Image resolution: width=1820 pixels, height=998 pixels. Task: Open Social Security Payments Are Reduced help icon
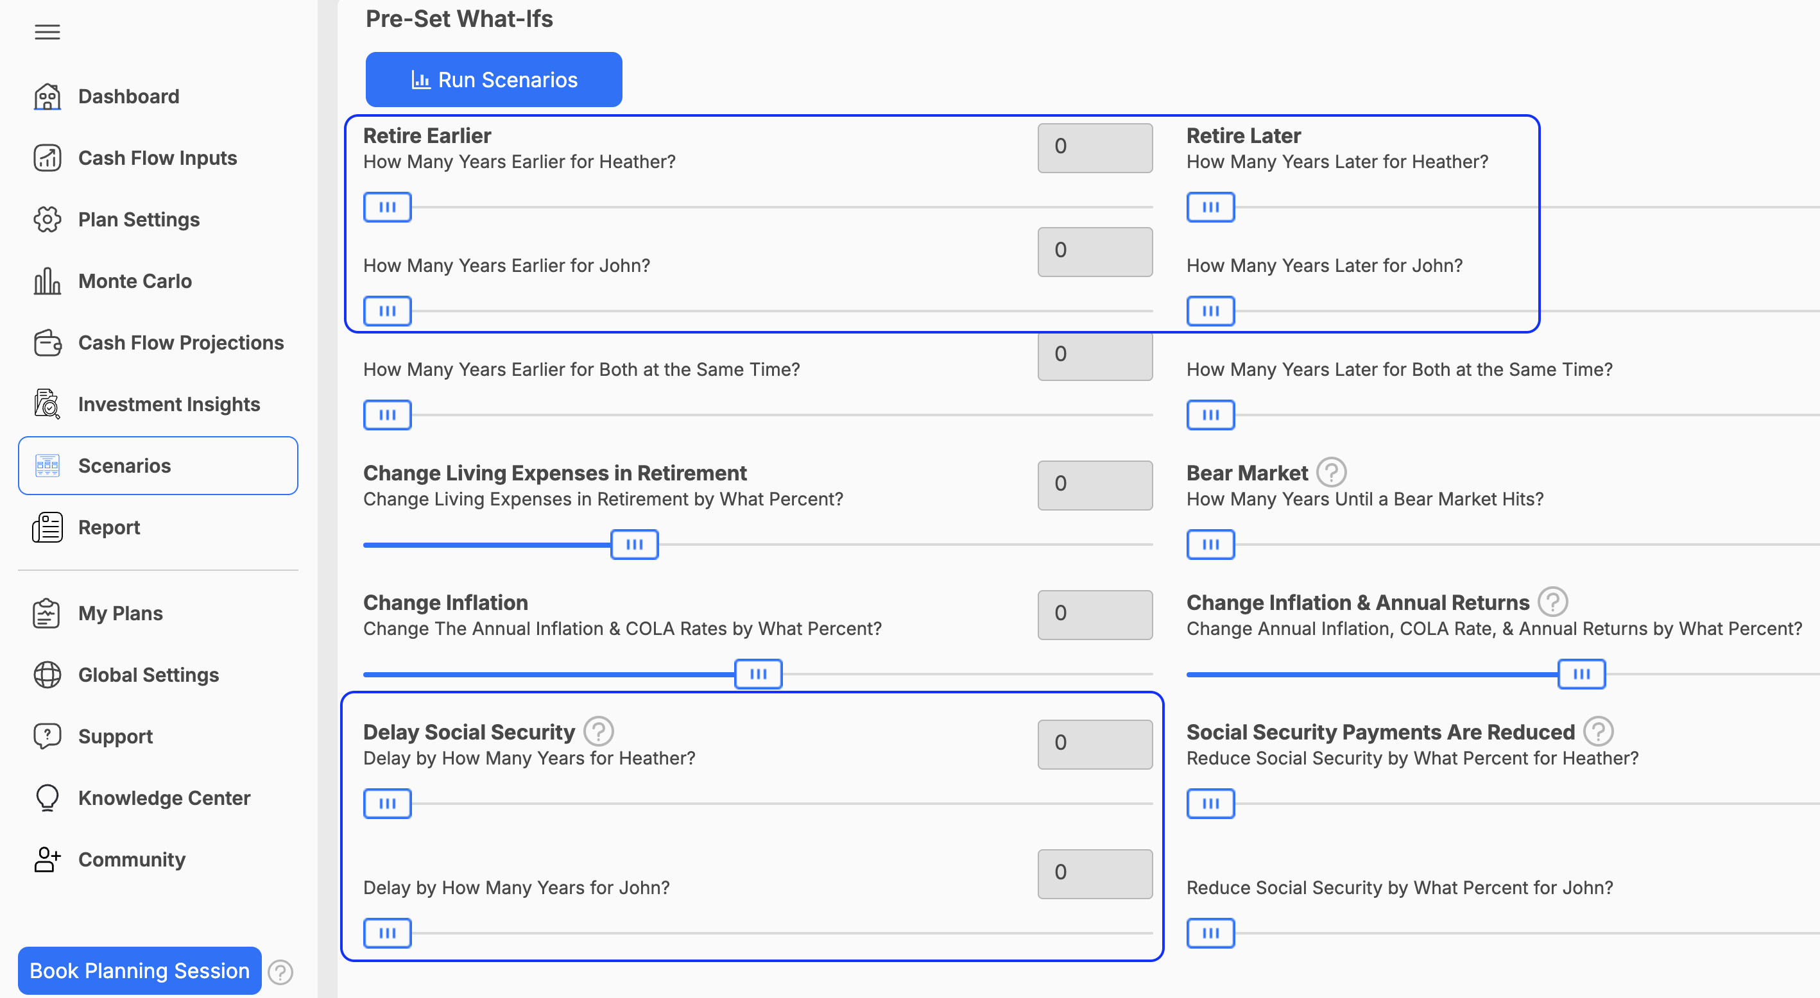(x=1598, y=731)
